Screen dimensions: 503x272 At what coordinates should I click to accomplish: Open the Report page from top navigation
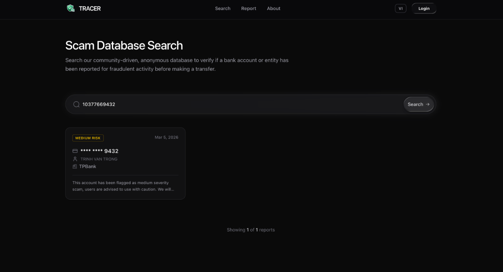249,8
